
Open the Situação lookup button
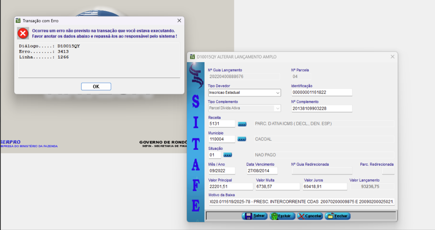(x=228, y=155)
